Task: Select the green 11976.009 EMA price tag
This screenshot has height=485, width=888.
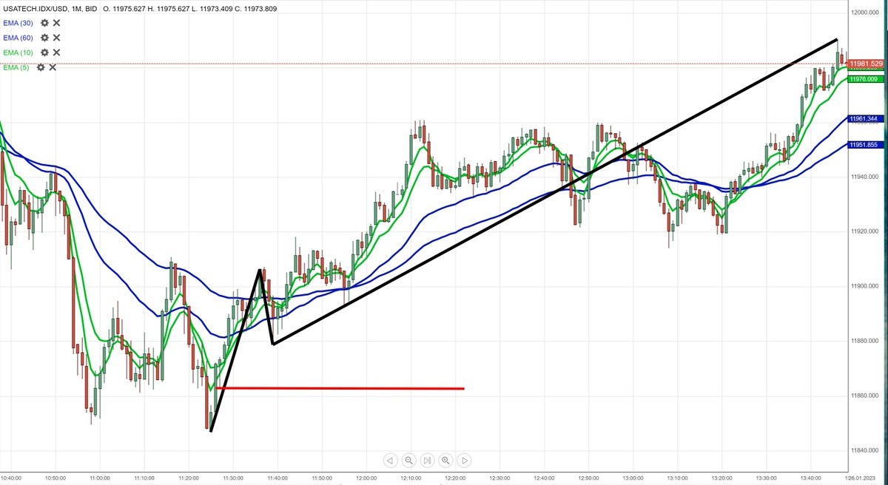Action: pyautogui.click(x=866, y=78)
